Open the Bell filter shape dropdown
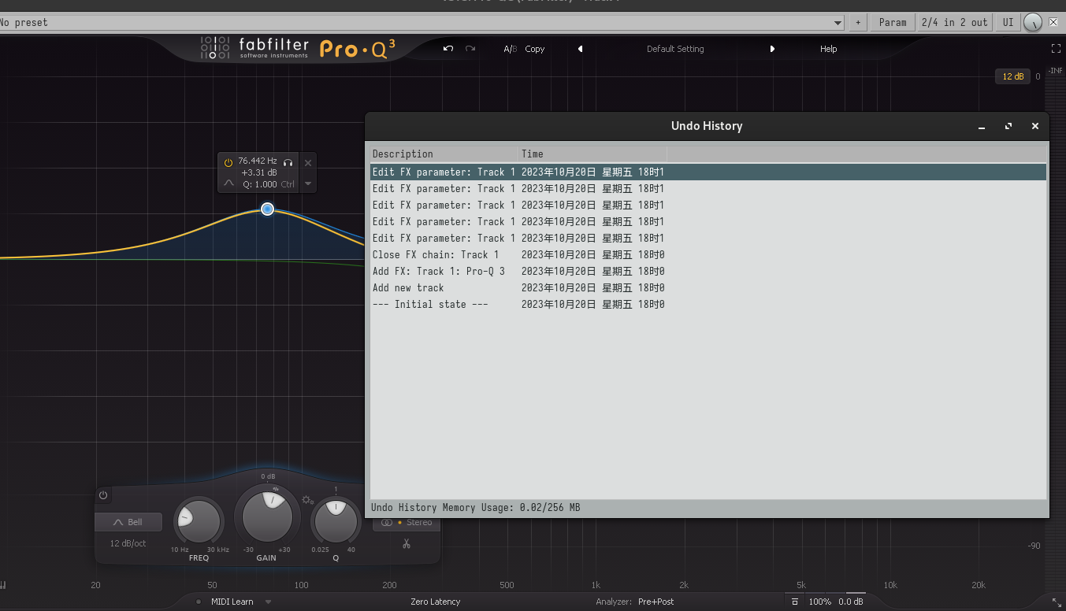1066x611 pixels. (128, 522)
